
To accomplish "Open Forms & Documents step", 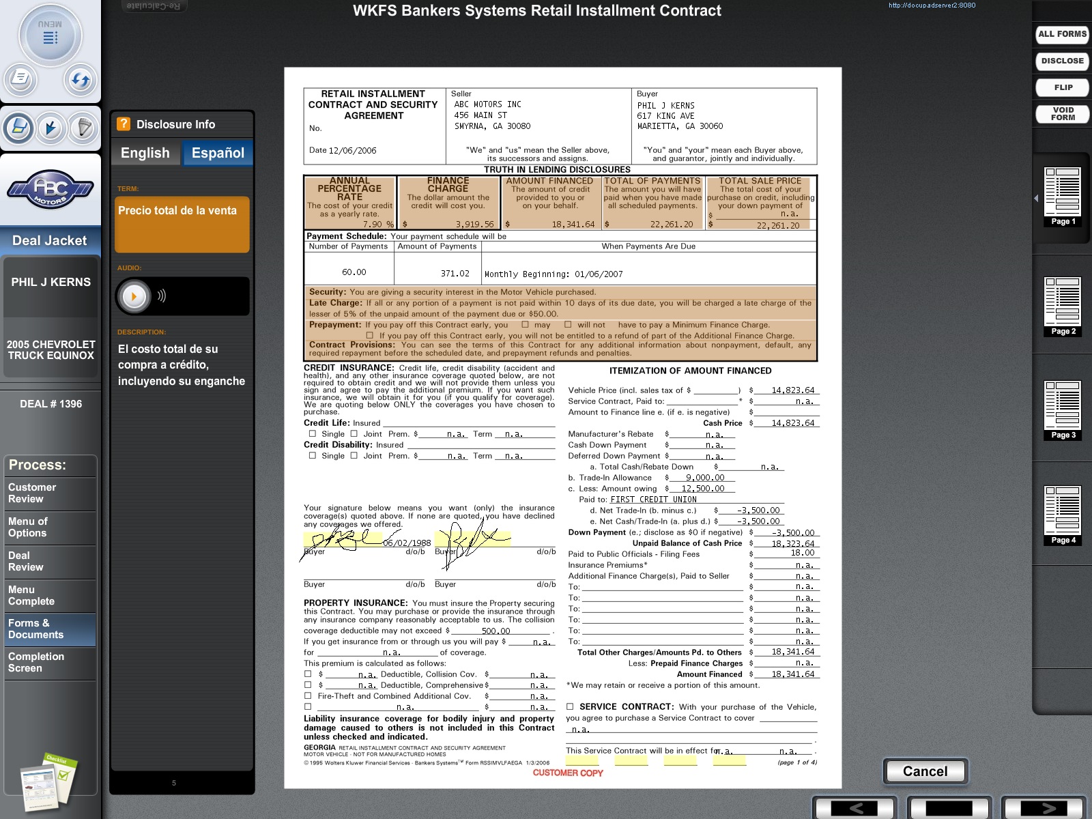I will (50, 629).
